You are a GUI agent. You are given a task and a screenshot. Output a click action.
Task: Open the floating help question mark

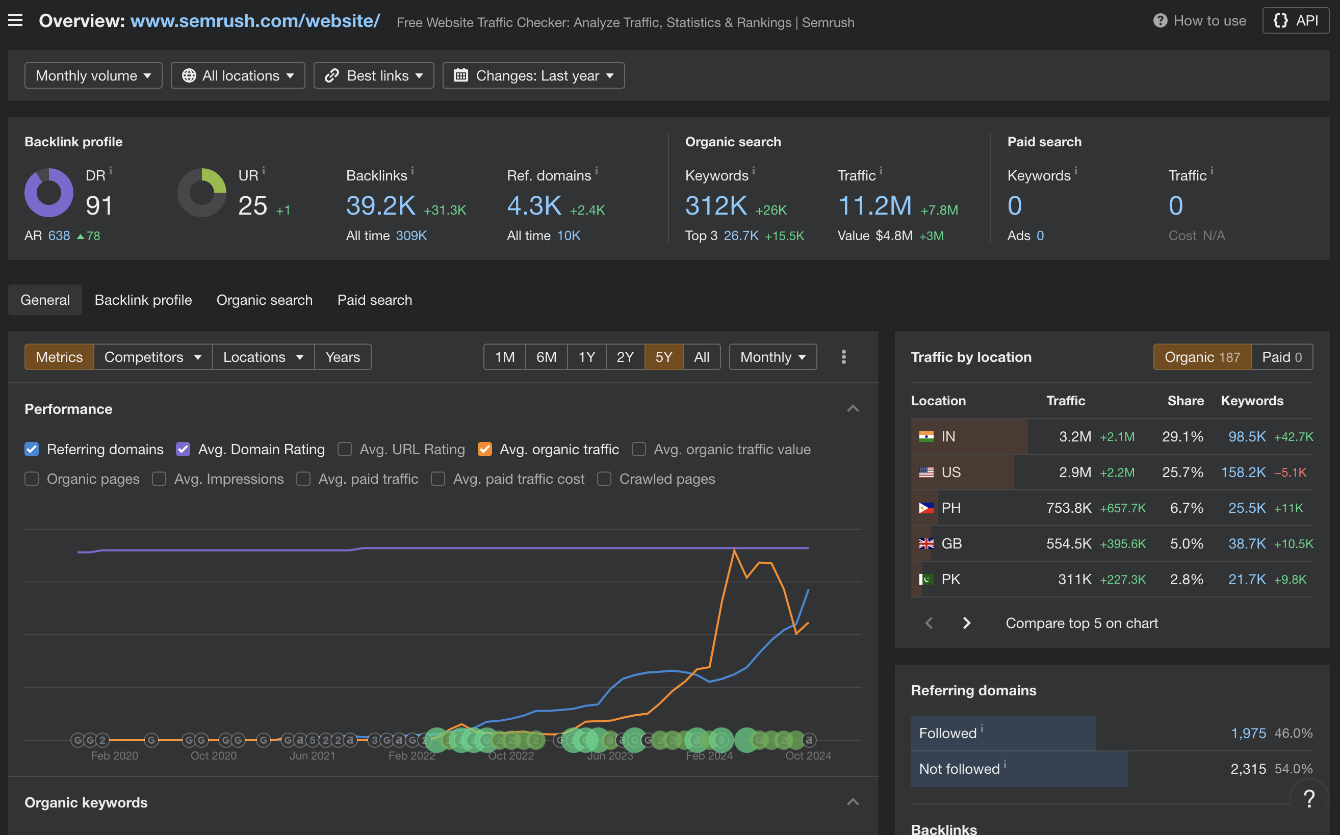1309,798
